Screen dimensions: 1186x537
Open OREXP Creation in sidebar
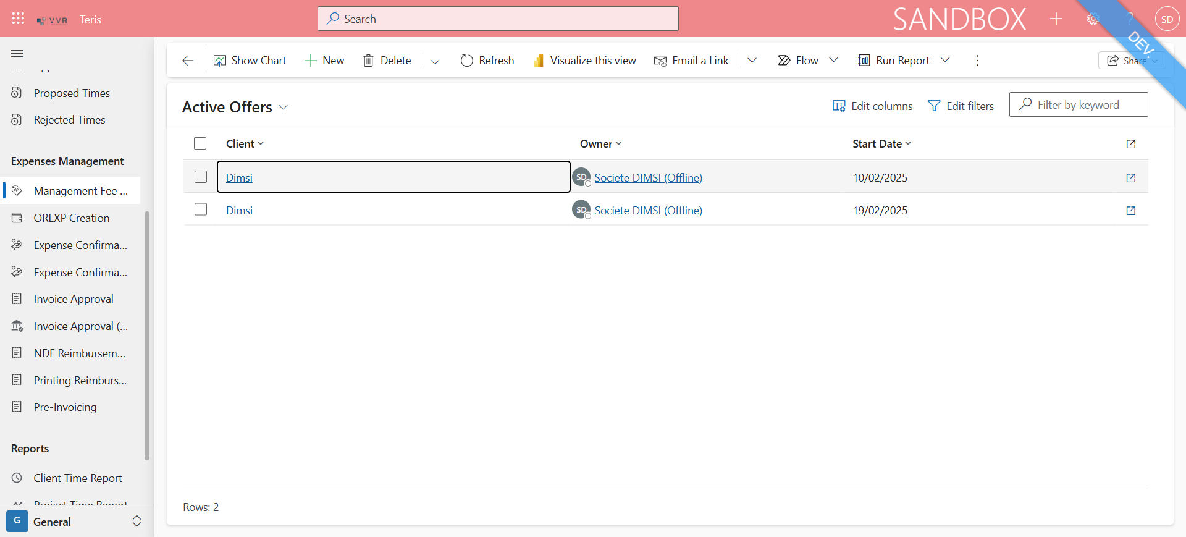pos(72,218)
